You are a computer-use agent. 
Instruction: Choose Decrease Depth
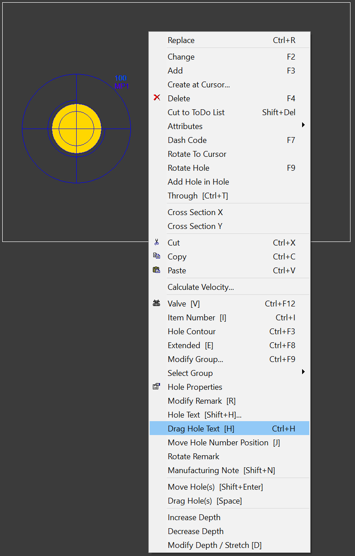pyautogui.click(x=229, y=531)
